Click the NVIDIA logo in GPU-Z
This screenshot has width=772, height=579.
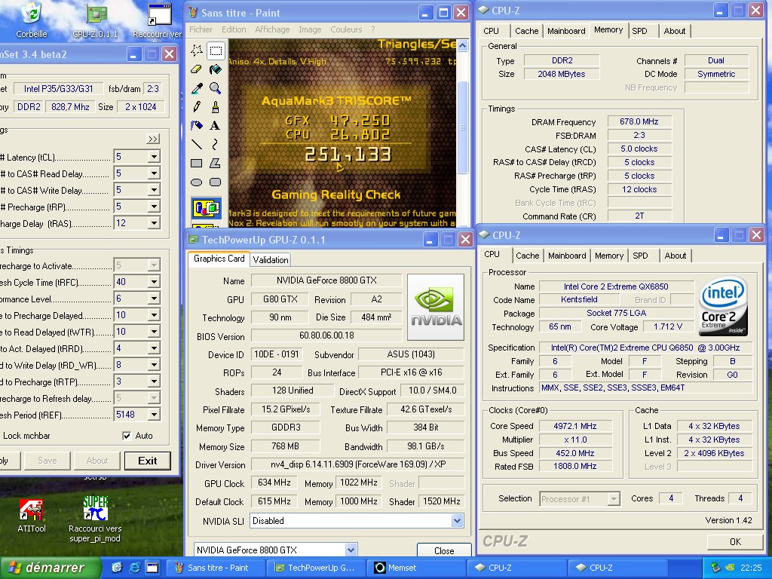tap(436, 308)
